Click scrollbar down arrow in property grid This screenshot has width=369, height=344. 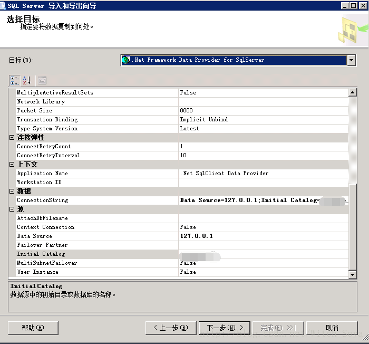point(353,274)
